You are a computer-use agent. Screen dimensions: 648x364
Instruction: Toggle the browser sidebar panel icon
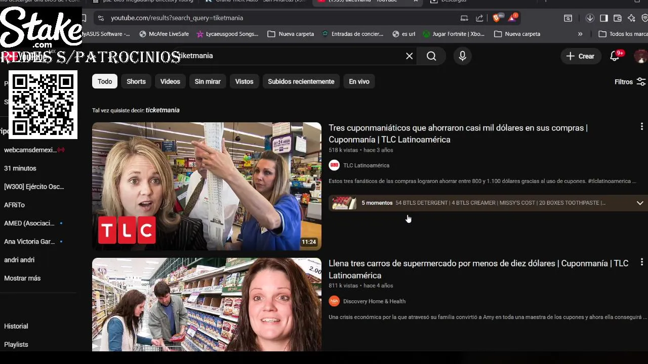point(603,18)
